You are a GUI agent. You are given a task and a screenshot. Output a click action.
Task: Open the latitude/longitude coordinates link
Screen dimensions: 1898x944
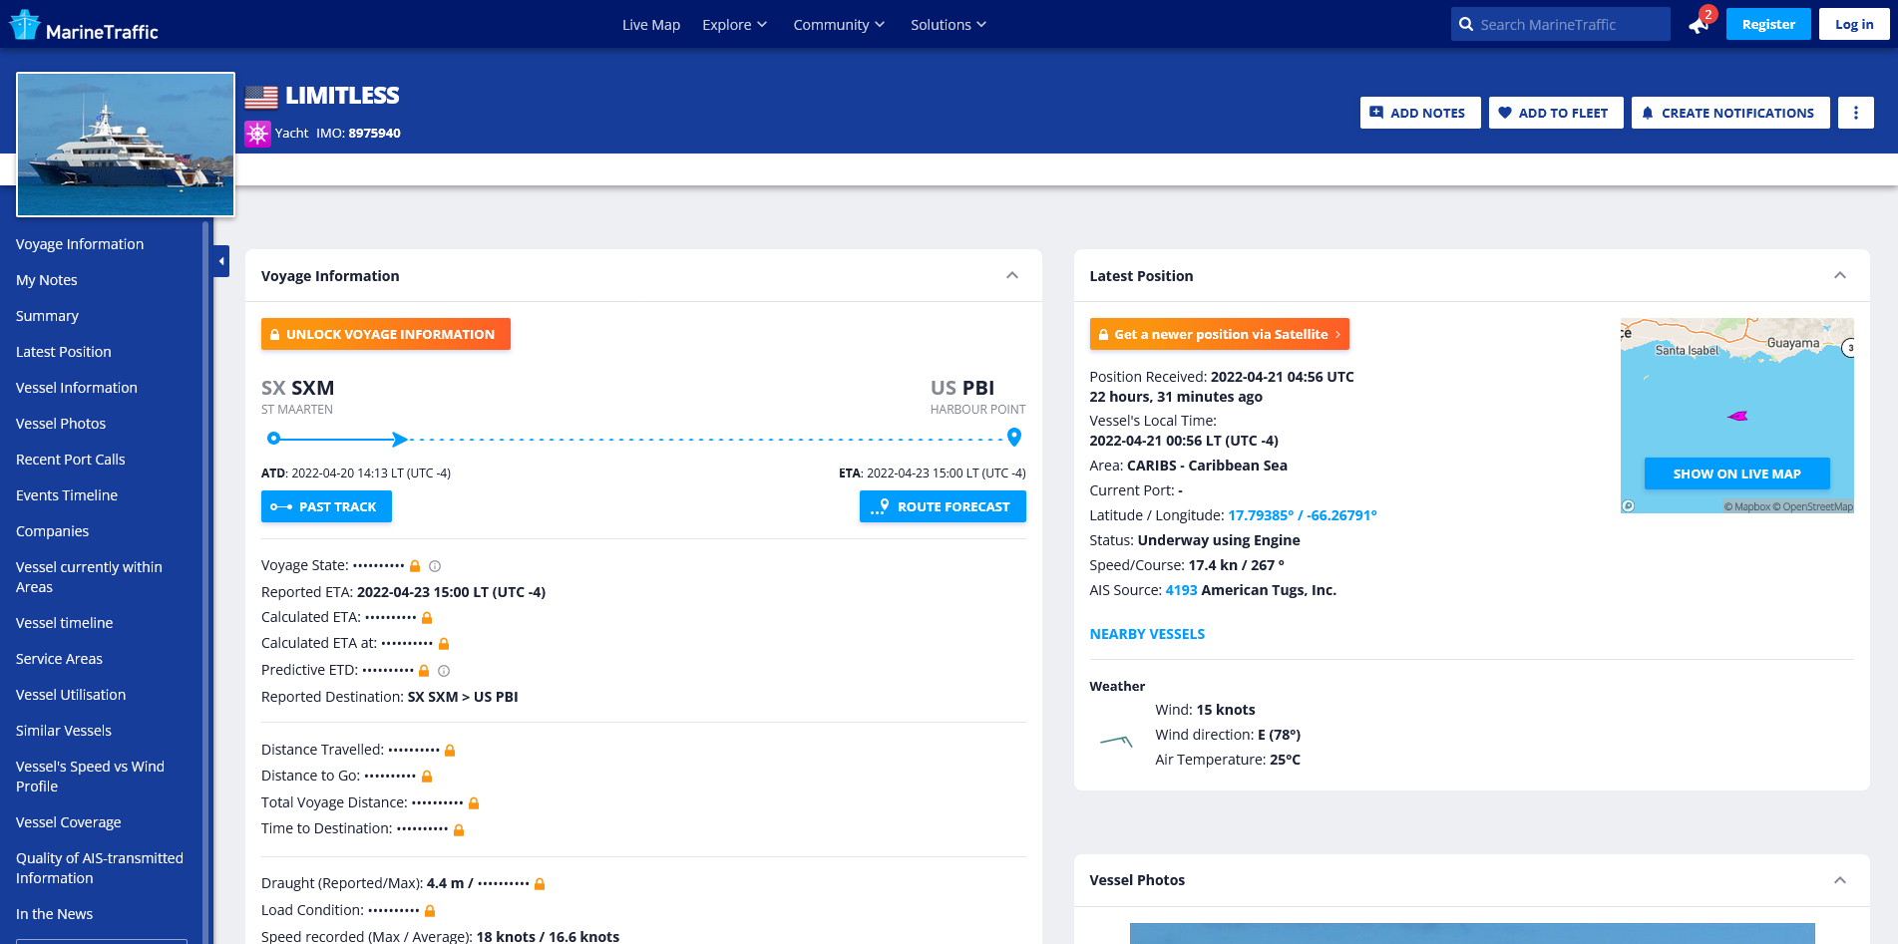pos(1302,515)
